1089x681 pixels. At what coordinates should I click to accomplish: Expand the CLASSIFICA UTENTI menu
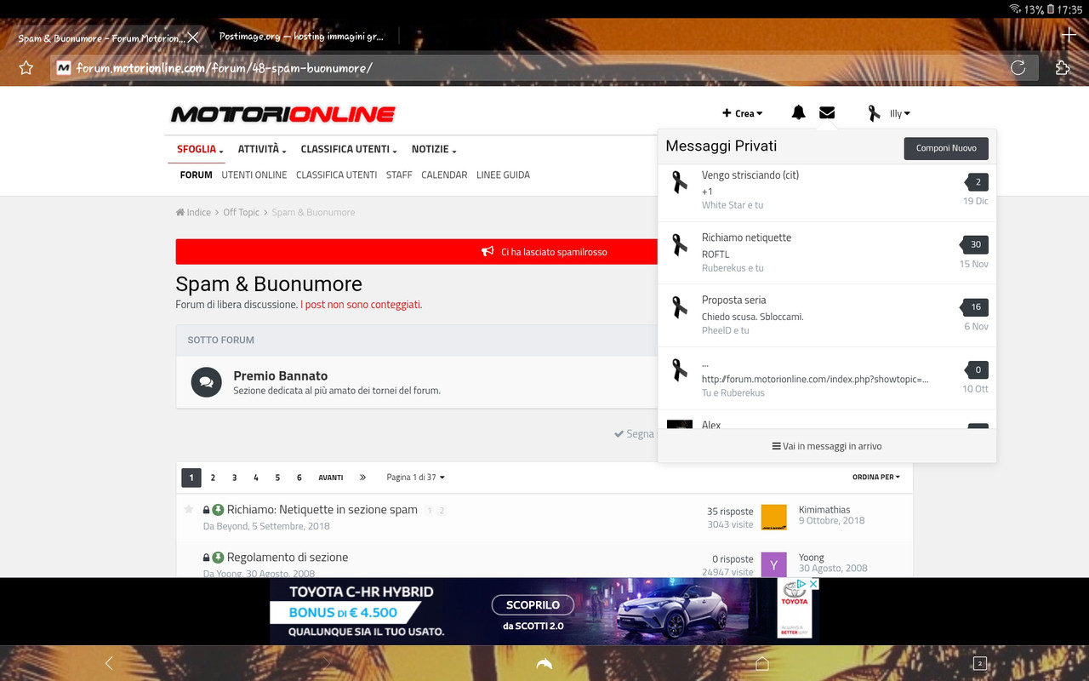[349, 149]
